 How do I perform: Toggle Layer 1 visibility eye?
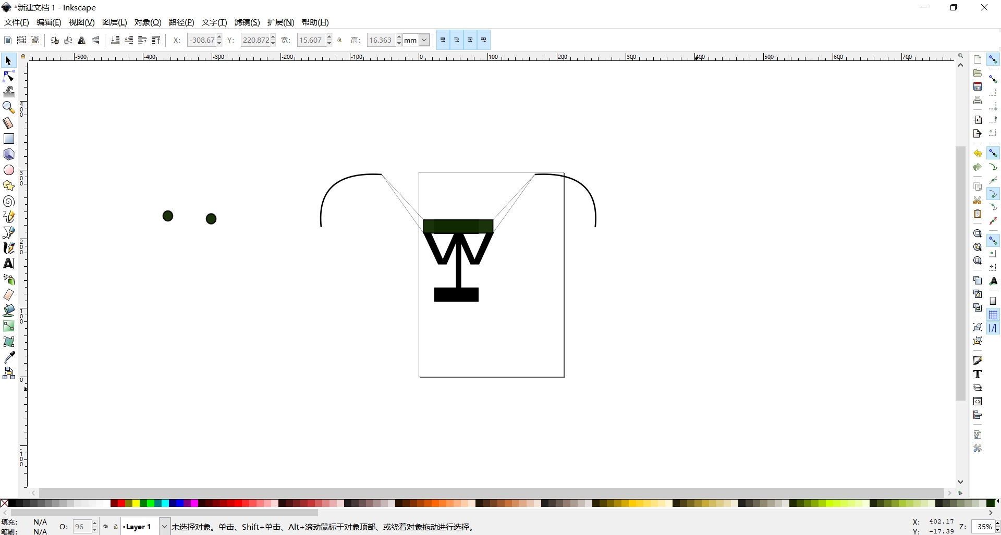106,527
